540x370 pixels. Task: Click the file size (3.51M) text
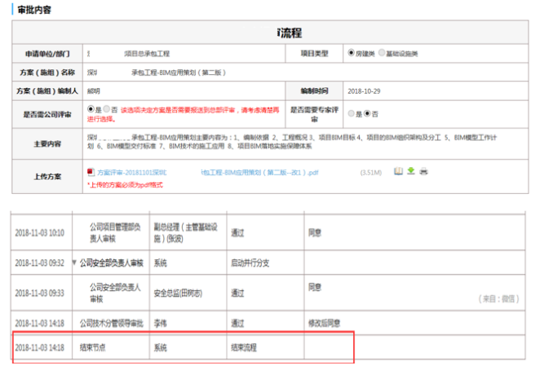pos(371,173)
